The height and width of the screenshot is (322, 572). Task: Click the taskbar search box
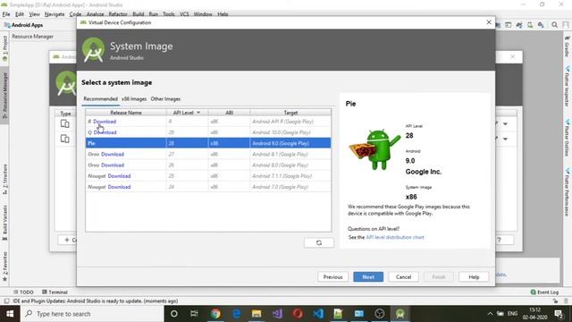click(x=92, y=314)
